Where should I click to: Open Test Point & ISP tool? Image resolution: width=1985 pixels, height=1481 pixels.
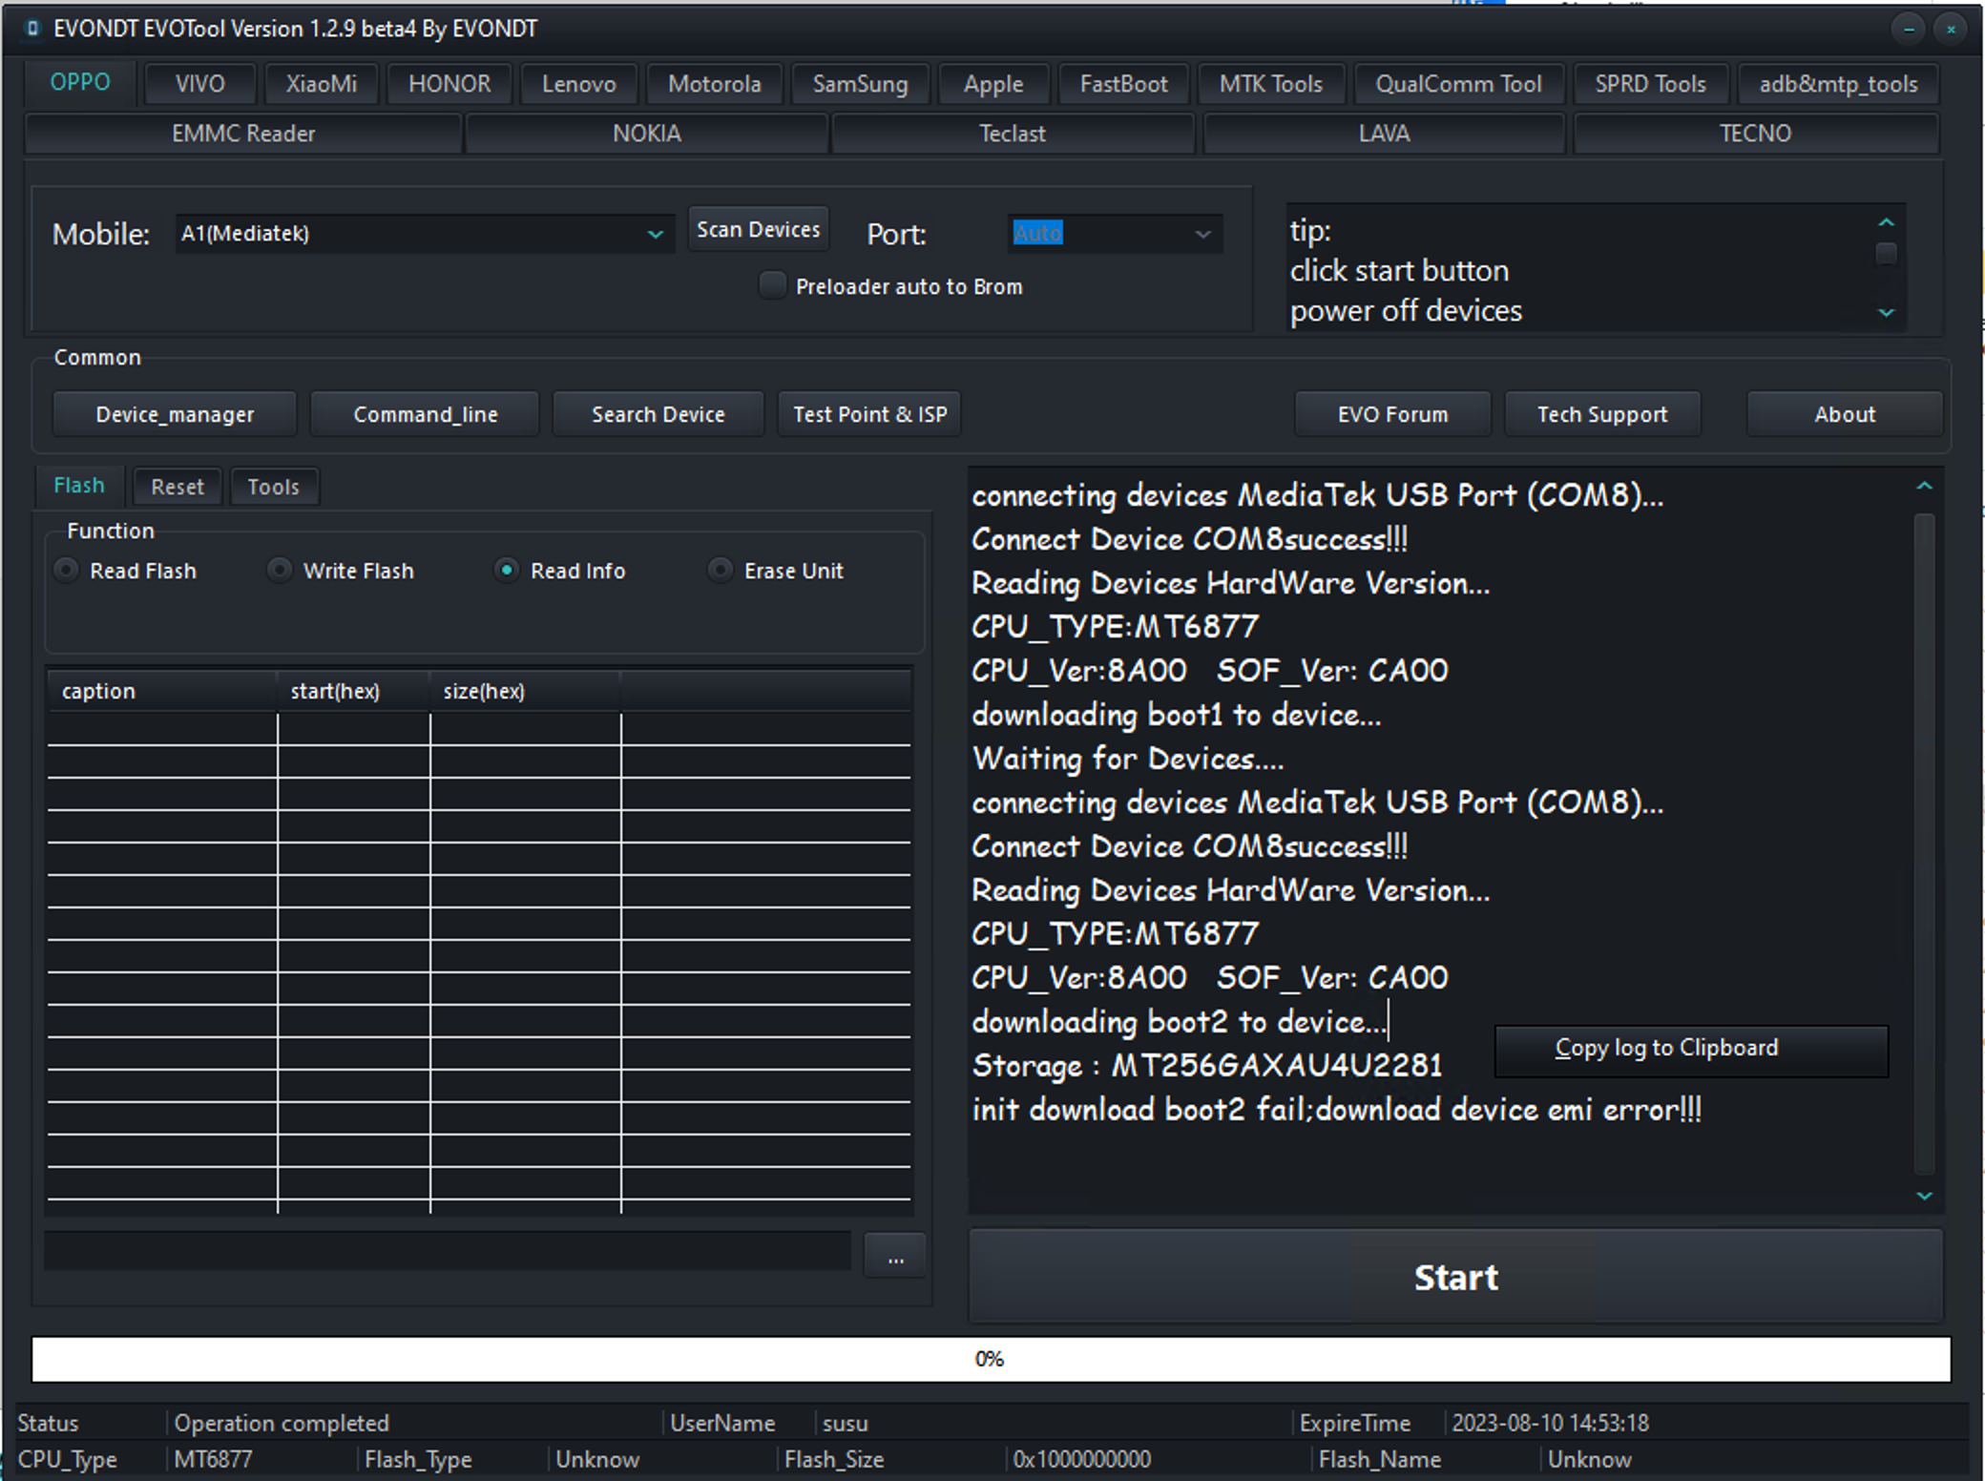coord(868,414)
